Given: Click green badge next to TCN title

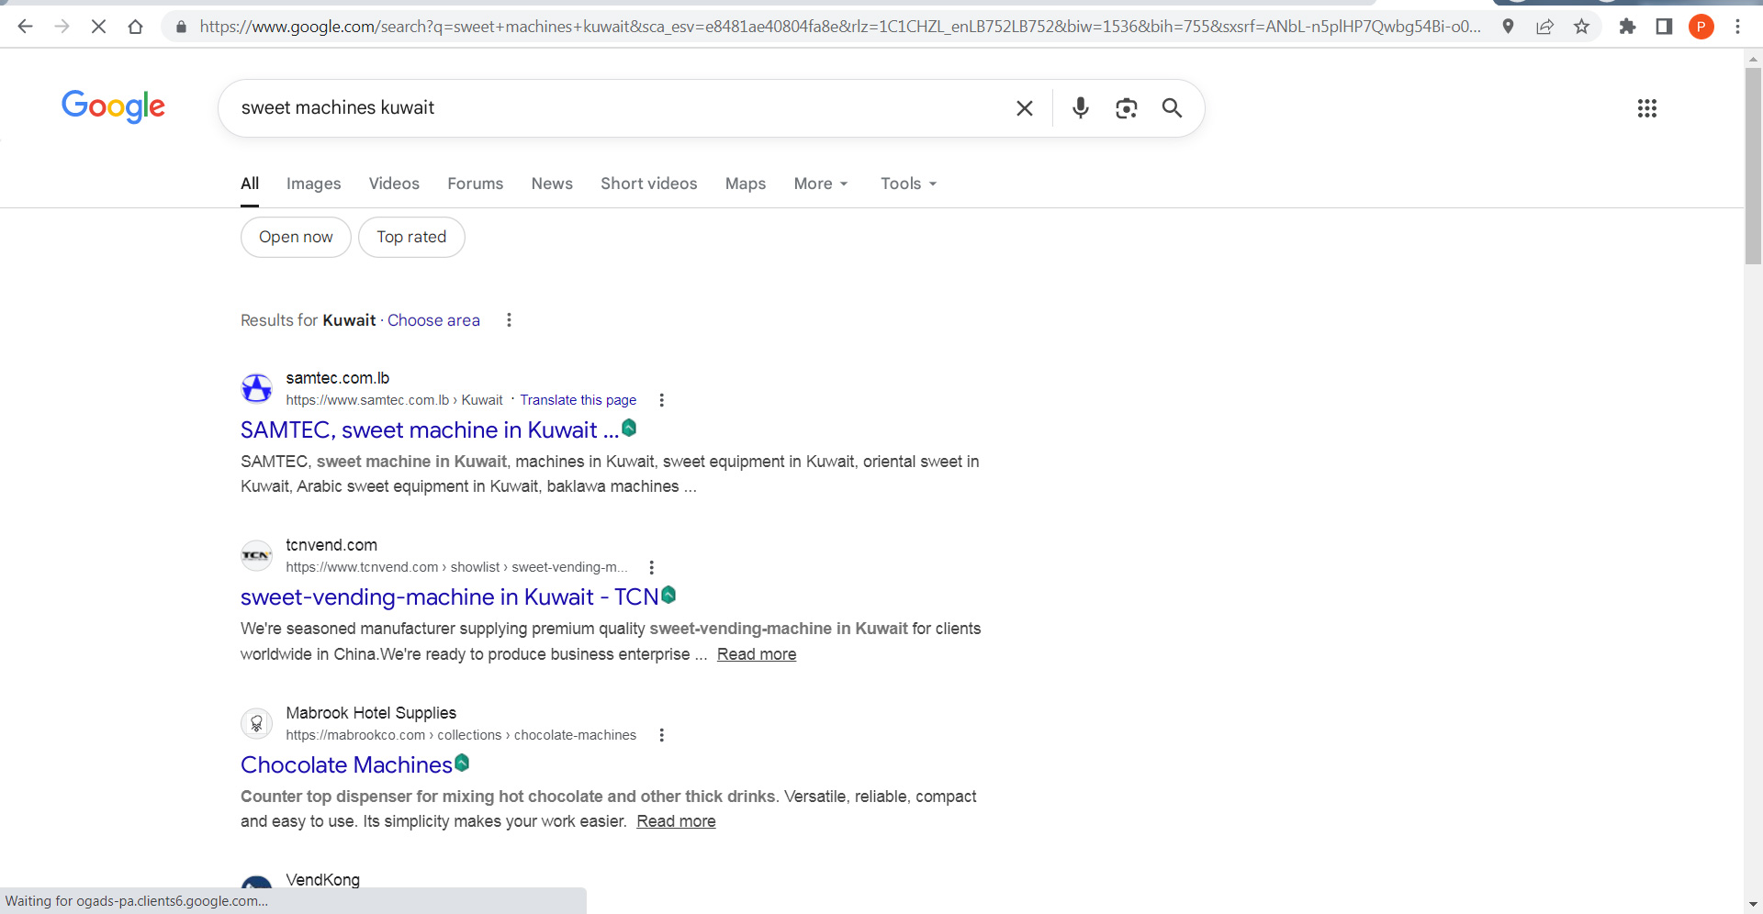Looking at the screenshot, I should click(x=668, y=595).
